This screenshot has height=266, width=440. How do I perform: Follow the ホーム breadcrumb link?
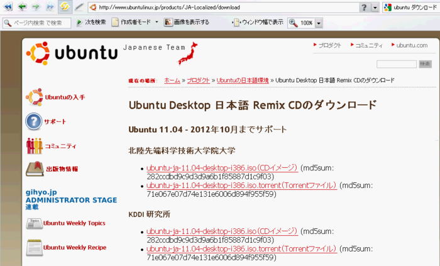point(172,80)
